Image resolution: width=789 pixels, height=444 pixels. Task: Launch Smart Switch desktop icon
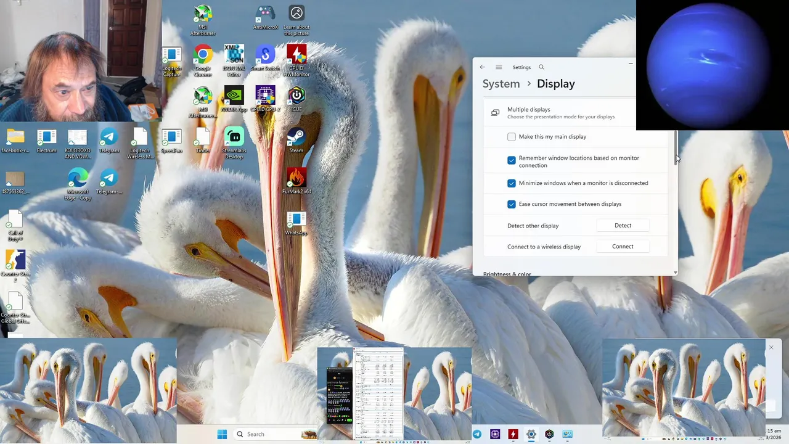pos(265,59)
